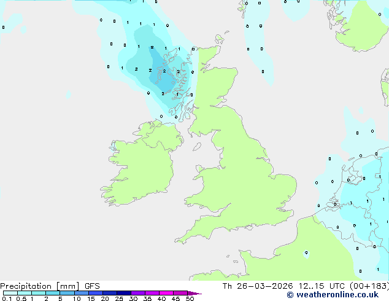Click the date 'Th 26-03-2026' label
This screenshot has width=389, height=301.
pos(258,286)
